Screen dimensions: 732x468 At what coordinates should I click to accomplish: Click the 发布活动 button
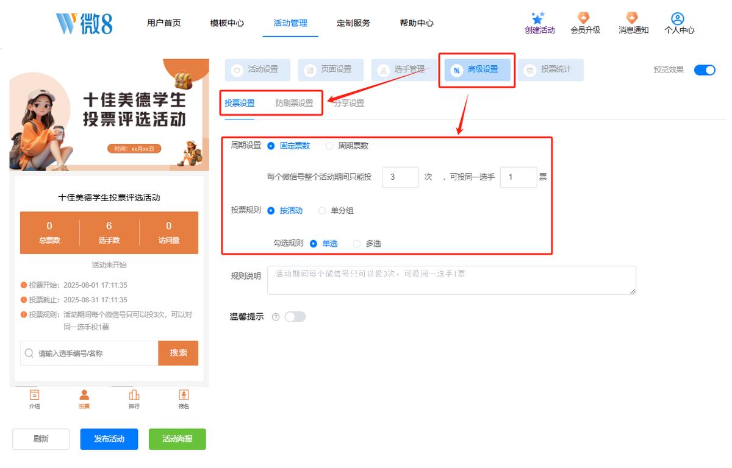[109, 439]
